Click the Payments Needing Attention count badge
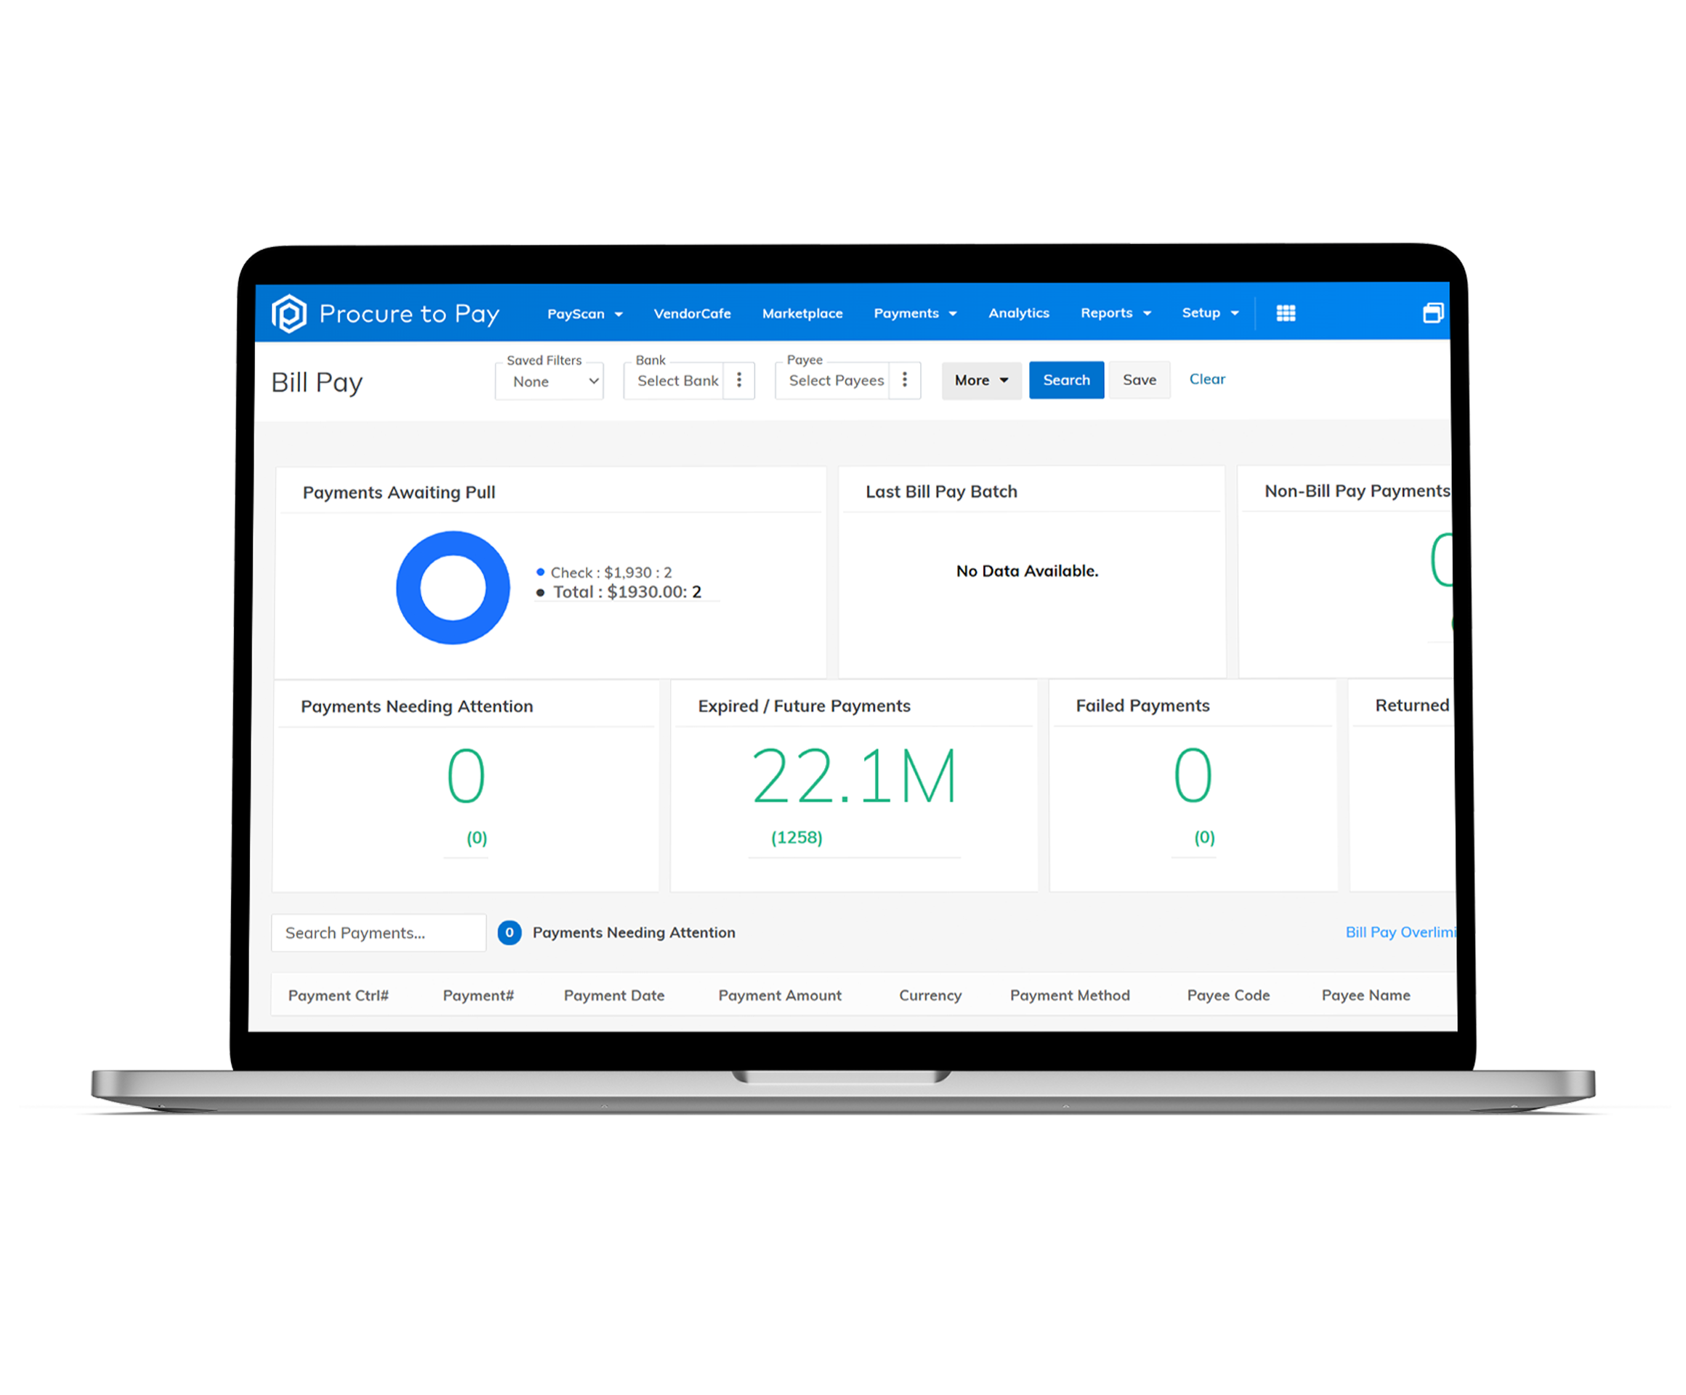 [510, 933]
